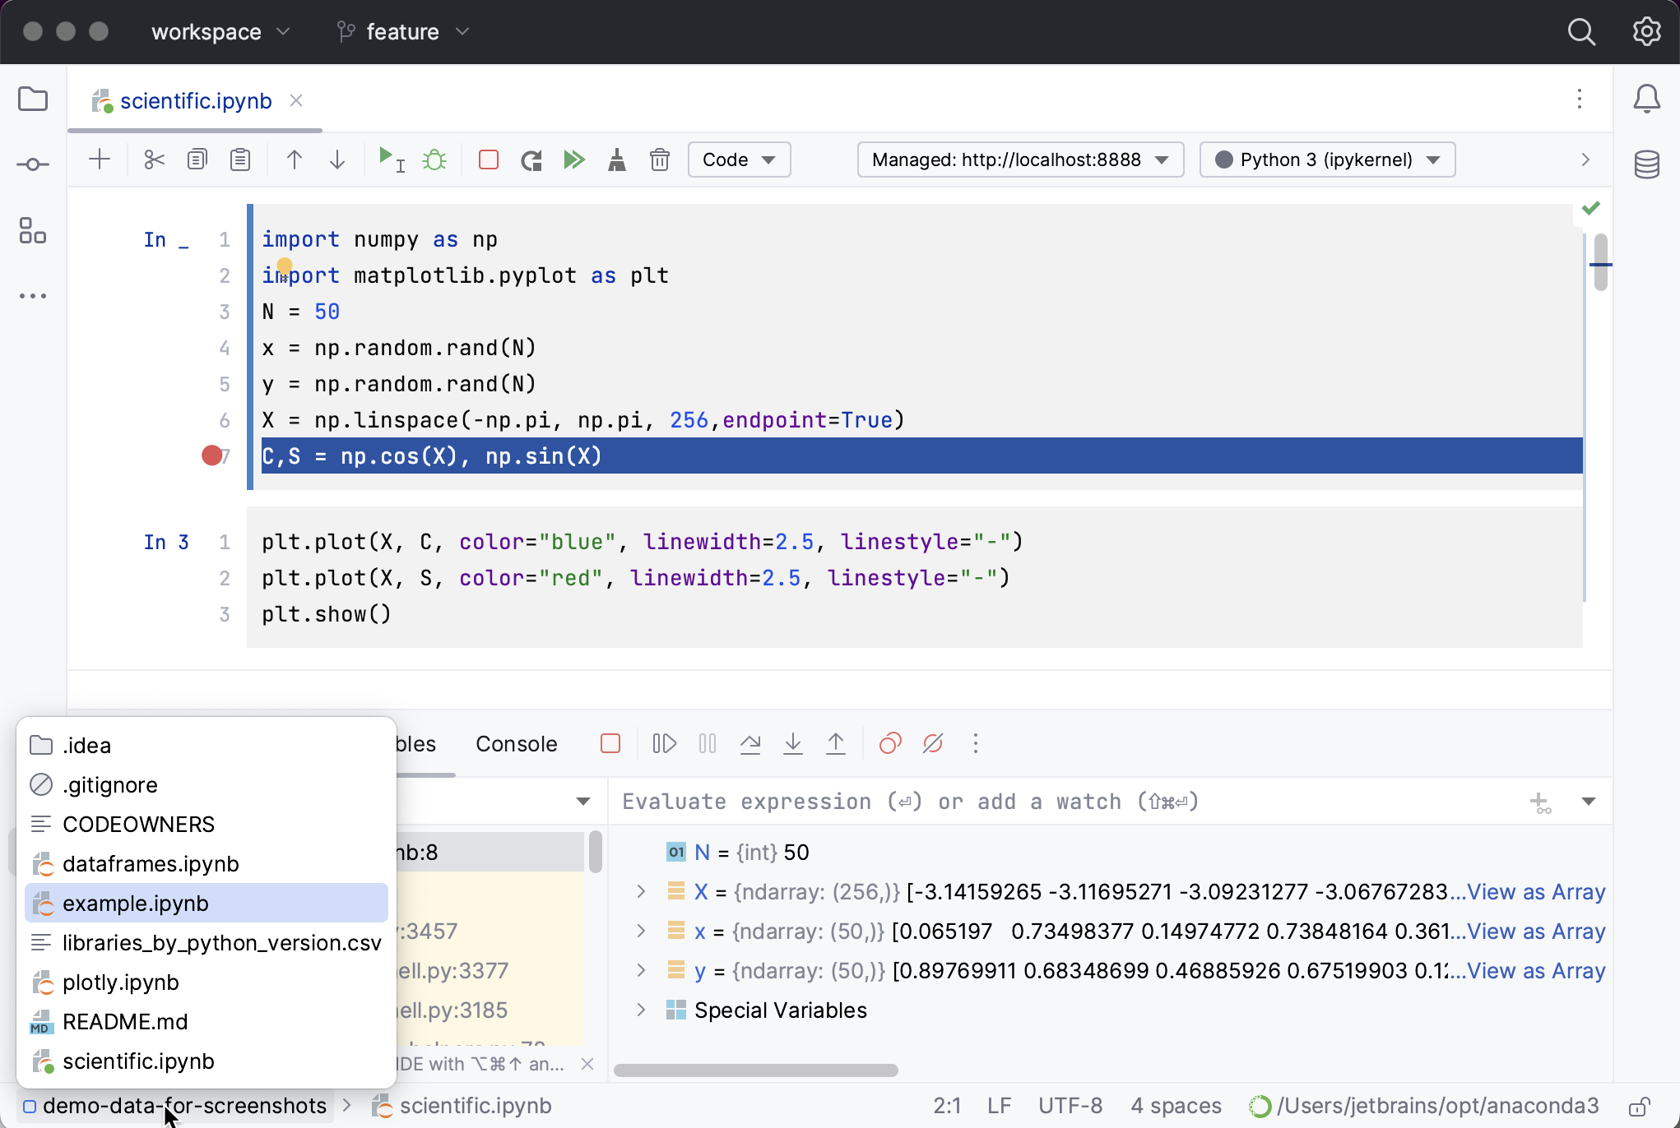Expand the lowercase x ndarray variable

(642, 931)
